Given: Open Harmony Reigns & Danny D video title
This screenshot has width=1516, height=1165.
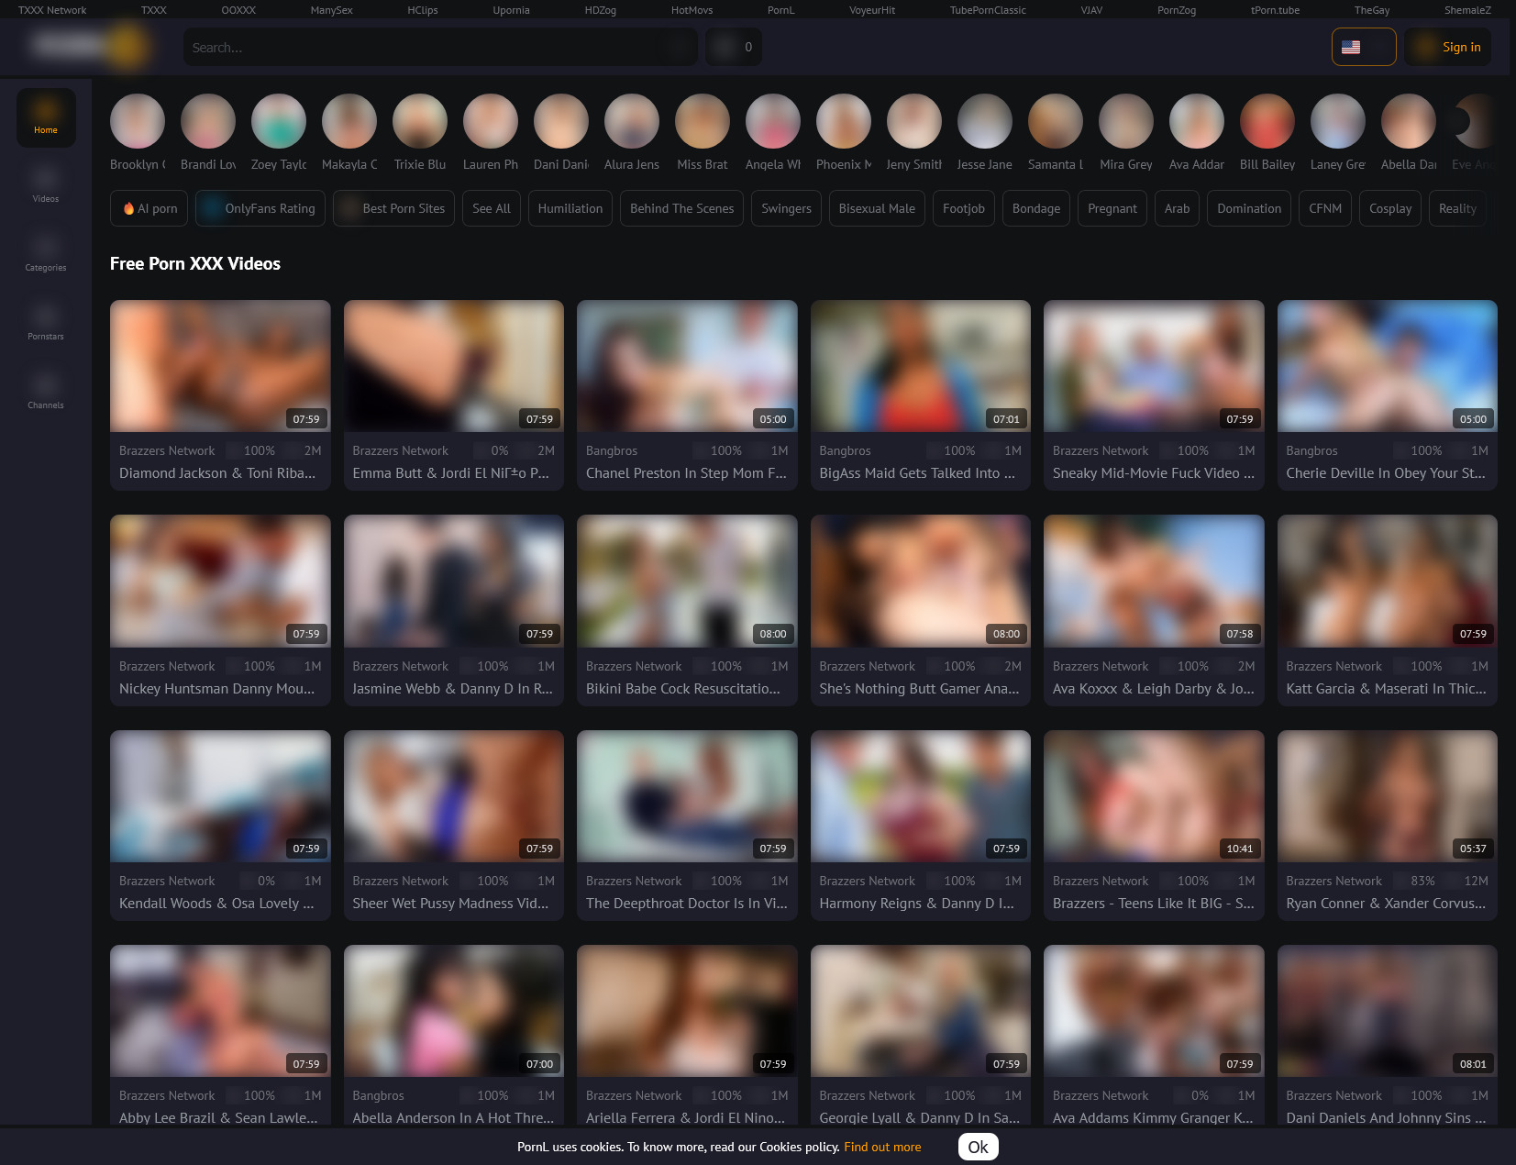Looking at the screenshot, I should [x=917, y=904].
